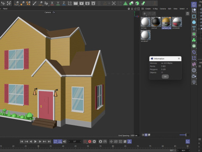Image resolution: width=202 pixels, height=152 pixels.
Task: Close the Information dialog
Action: tap(179, 59)
